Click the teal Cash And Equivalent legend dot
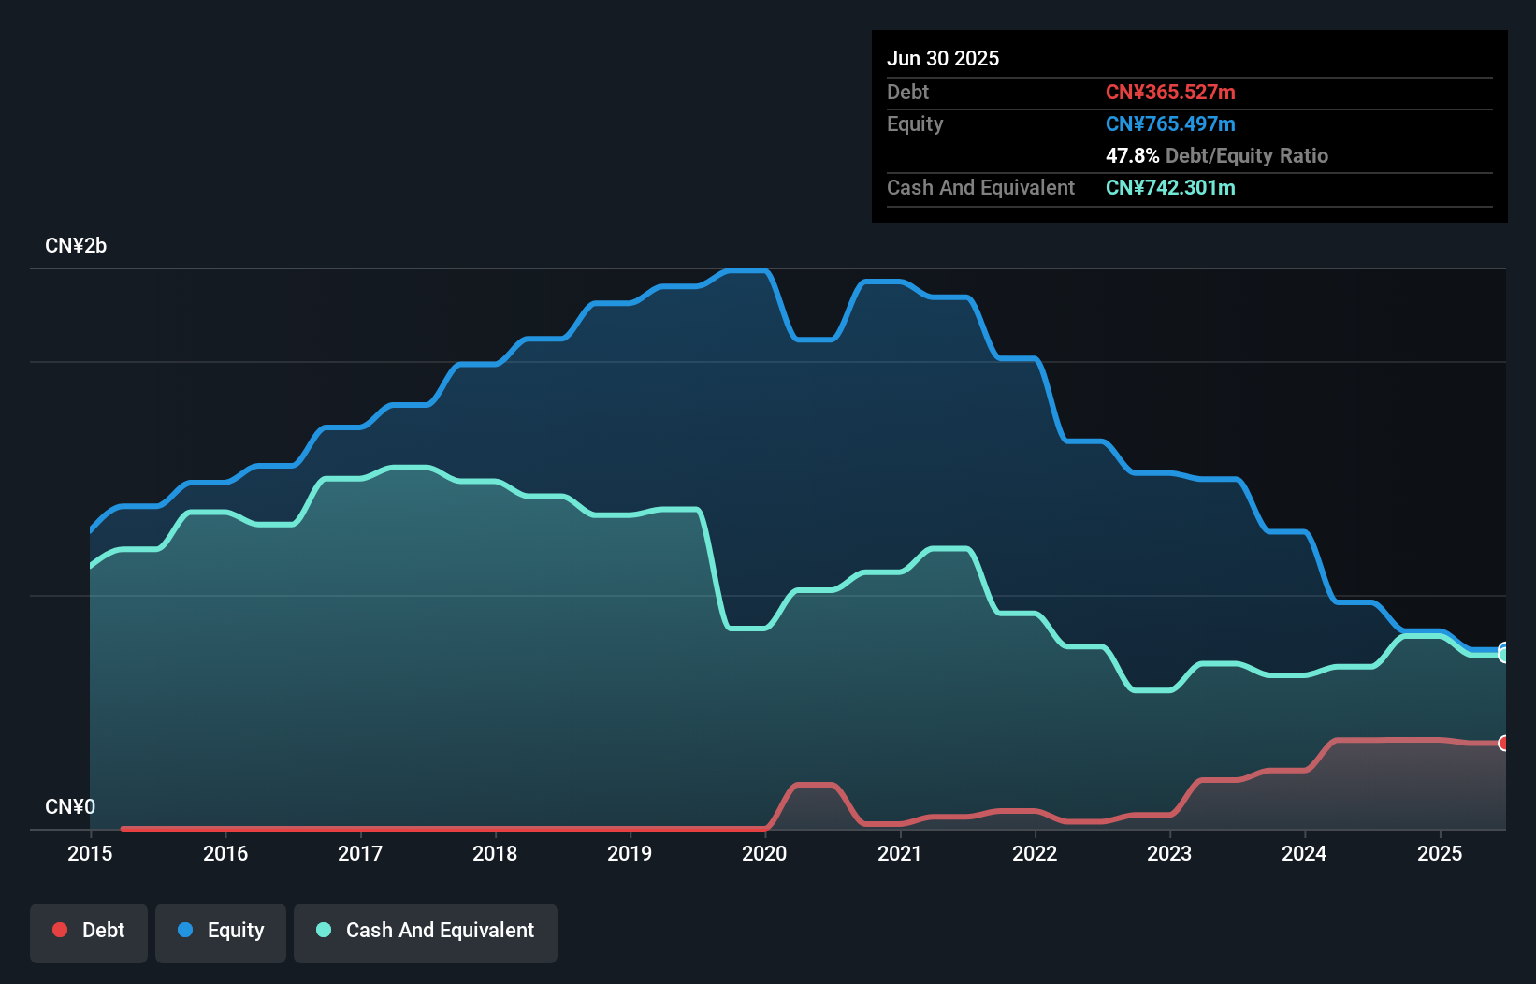This screenshot has height=984, width=1536. pos(325,930)
